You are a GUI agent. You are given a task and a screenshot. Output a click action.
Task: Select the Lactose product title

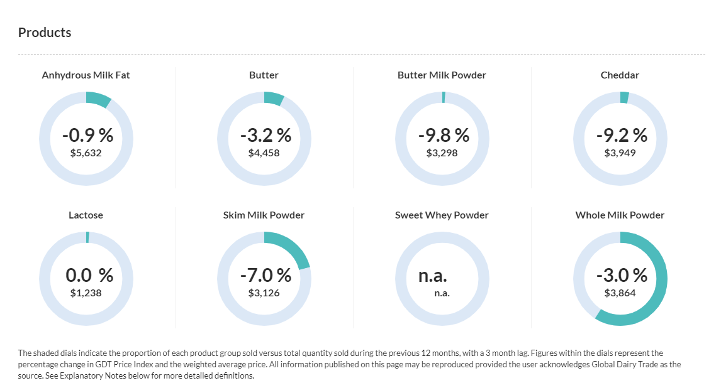click(86, 215)
